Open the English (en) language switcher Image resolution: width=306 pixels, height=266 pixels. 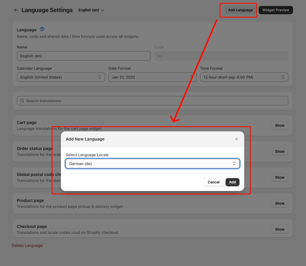(x=91, y=10)
